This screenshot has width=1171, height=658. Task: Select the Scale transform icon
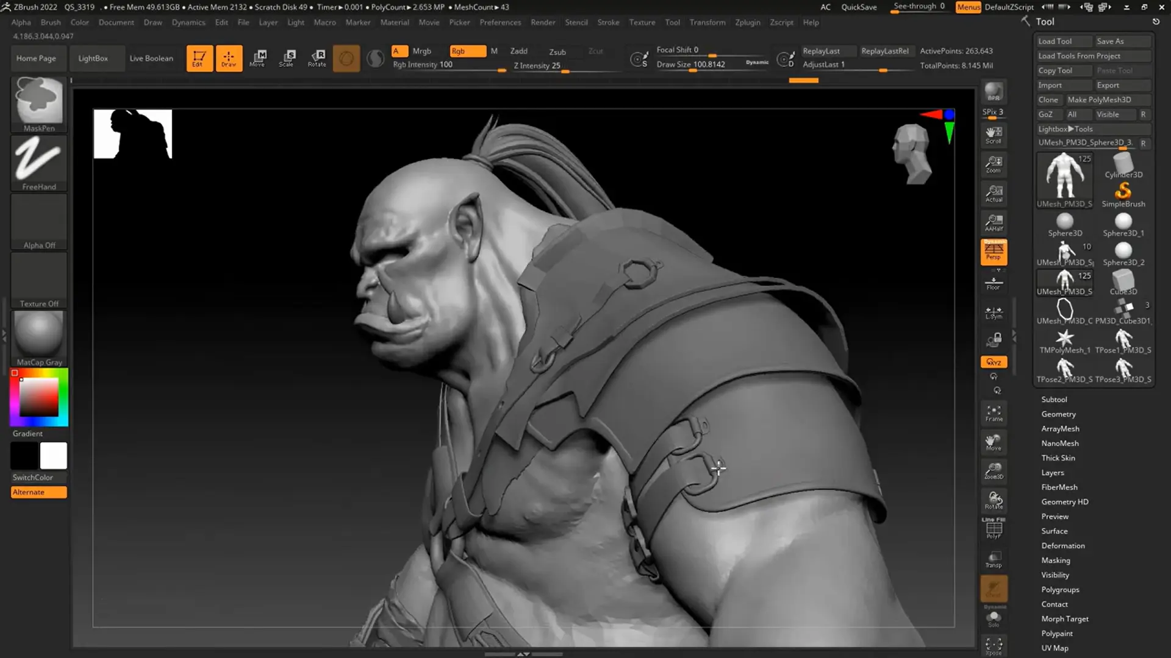[287, 58]
